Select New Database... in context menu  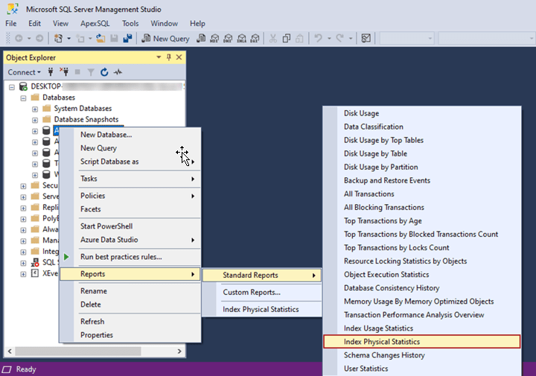130,135
